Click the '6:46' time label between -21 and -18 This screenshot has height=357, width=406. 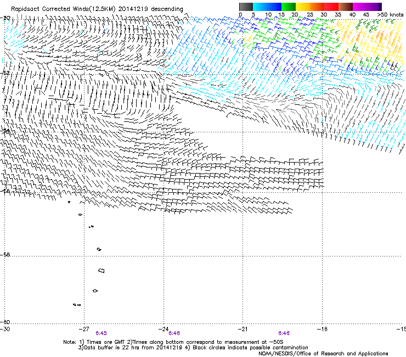pyautogui.click(x=284, y=333)
